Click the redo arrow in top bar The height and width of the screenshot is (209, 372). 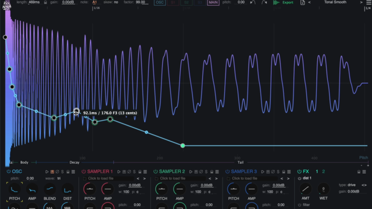264,2
